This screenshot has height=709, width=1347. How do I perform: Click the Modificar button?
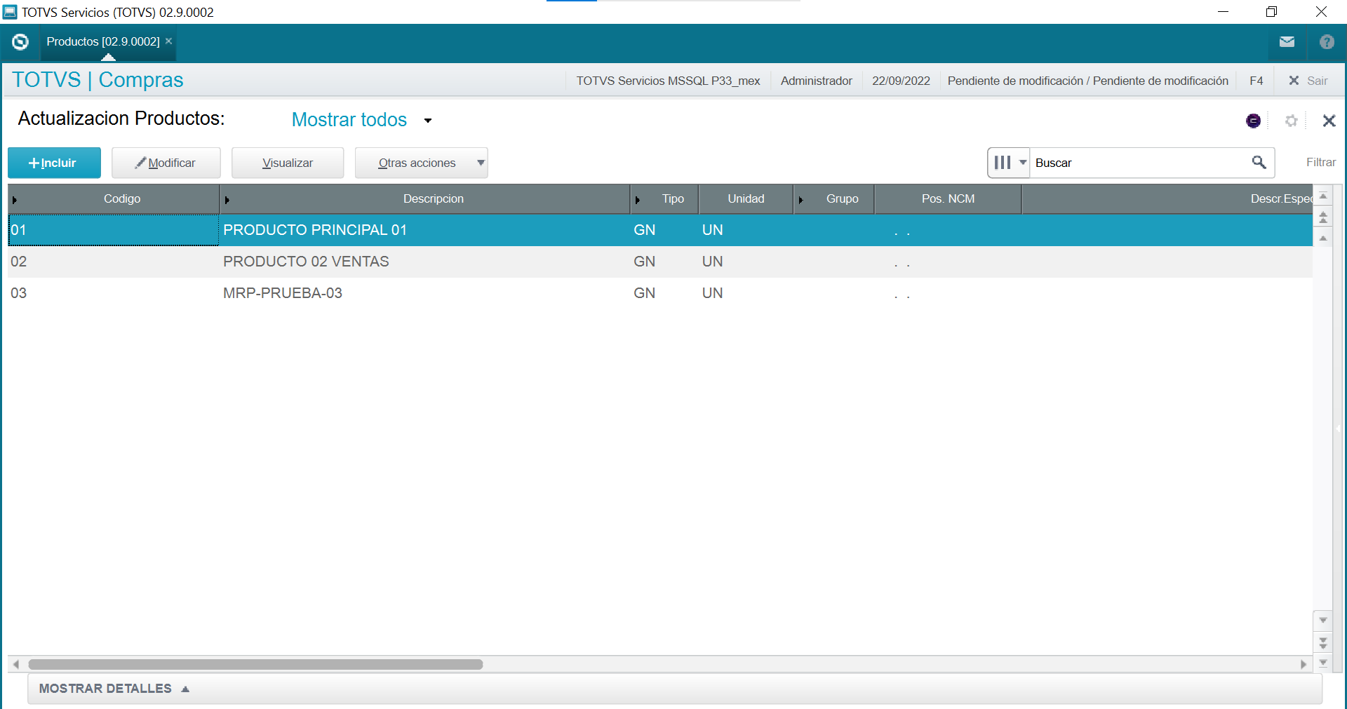166,163
